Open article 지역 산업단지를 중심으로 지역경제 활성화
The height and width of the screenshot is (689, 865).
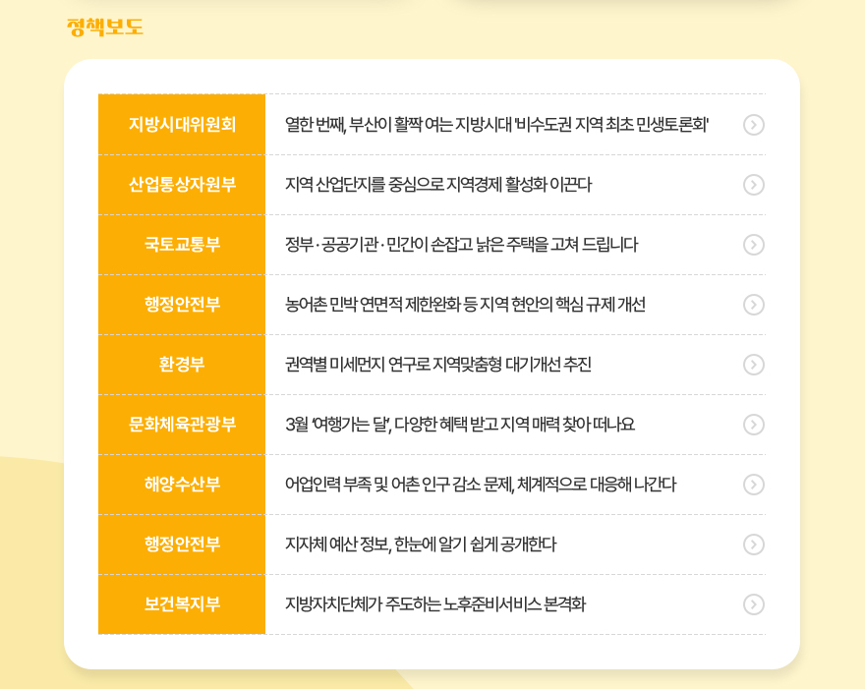pyautogui.click(x=438, y=185)
